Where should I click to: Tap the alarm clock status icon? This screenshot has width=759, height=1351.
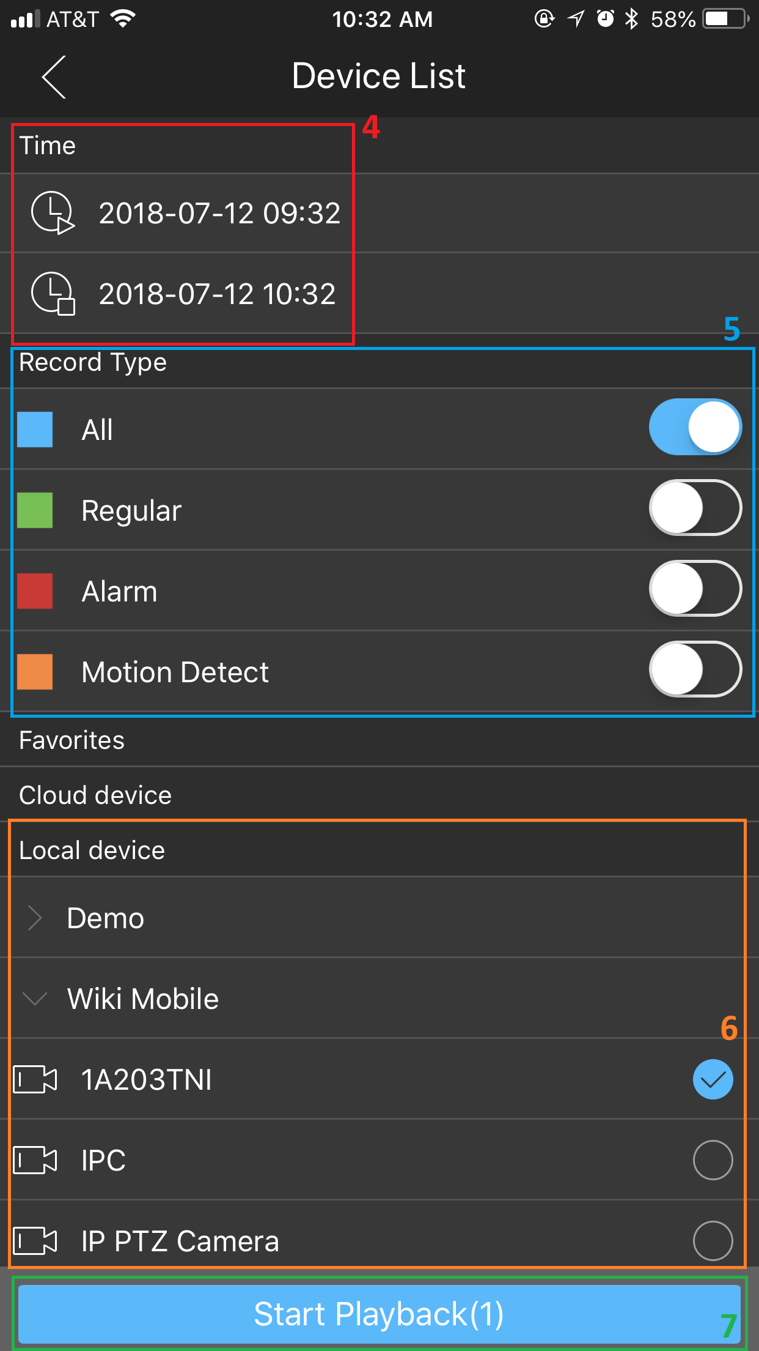605,20
